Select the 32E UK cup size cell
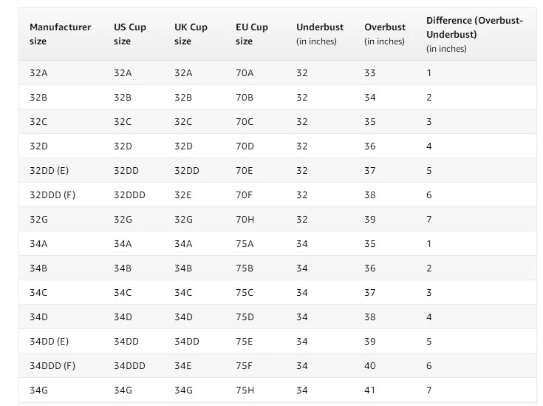The image size is (543, 406). pos(183,194)
